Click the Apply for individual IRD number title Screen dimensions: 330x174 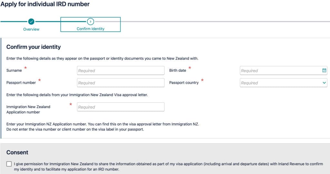tap(45, 4)
